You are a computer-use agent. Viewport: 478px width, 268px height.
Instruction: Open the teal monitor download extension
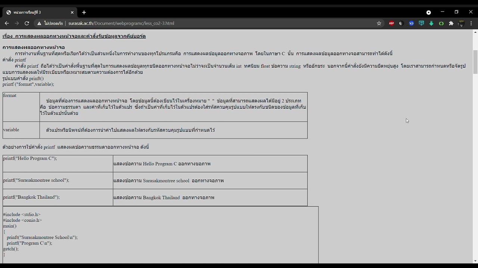[421, 23]
